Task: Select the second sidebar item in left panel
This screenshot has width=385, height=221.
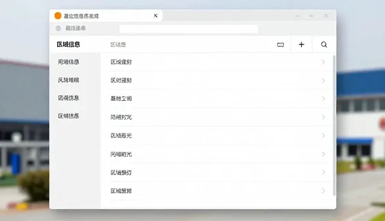Action: coord(69,80)
